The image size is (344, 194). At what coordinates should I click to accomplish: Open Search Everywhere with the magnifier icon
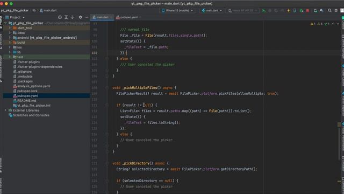pyautogui.click(x=329, y=11)
